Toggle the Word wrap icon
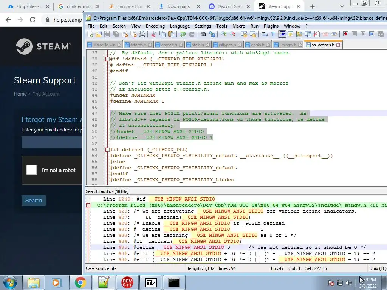Viewport: 387px width, 290px height. click(264, 34)
